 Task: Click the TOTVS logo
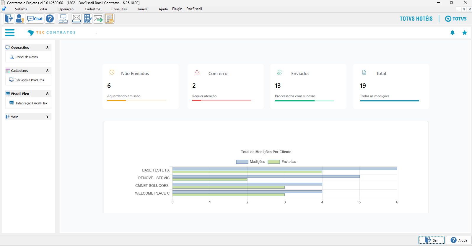[x=456, y=19]
